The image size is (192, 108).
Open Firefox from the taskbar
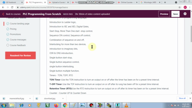(56, 105)
